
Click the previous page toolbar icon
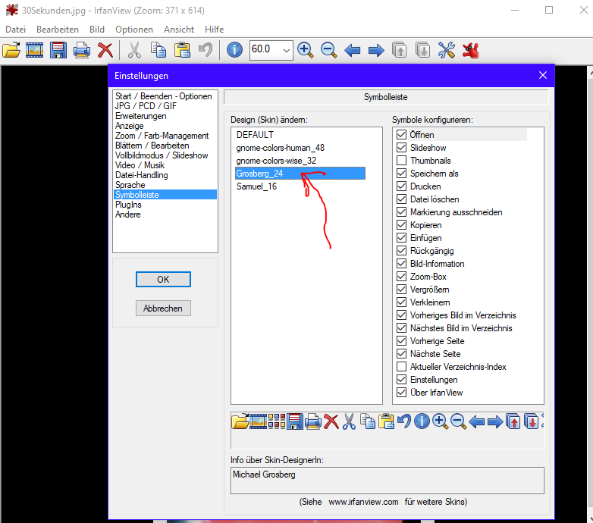[400, 50]
